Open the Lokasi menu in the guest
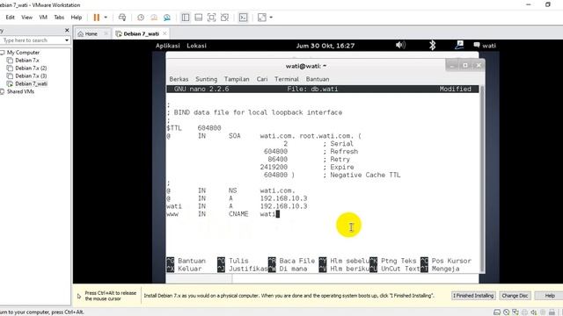The image size is (563, 316). (196, 46)
